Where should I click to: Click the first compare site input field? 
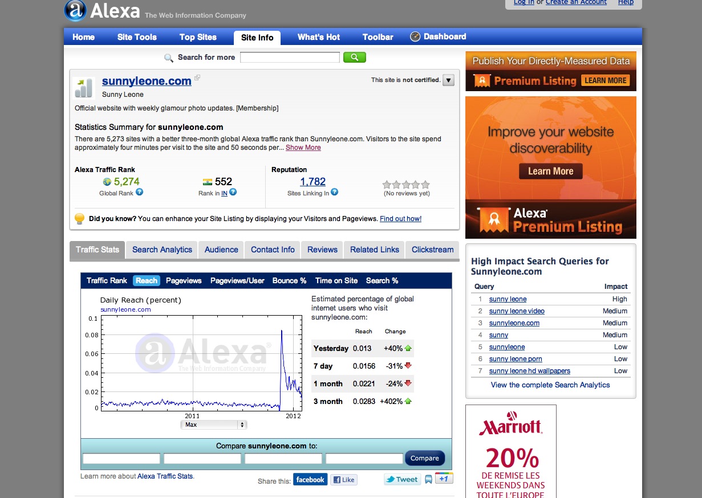pos(121,459)
